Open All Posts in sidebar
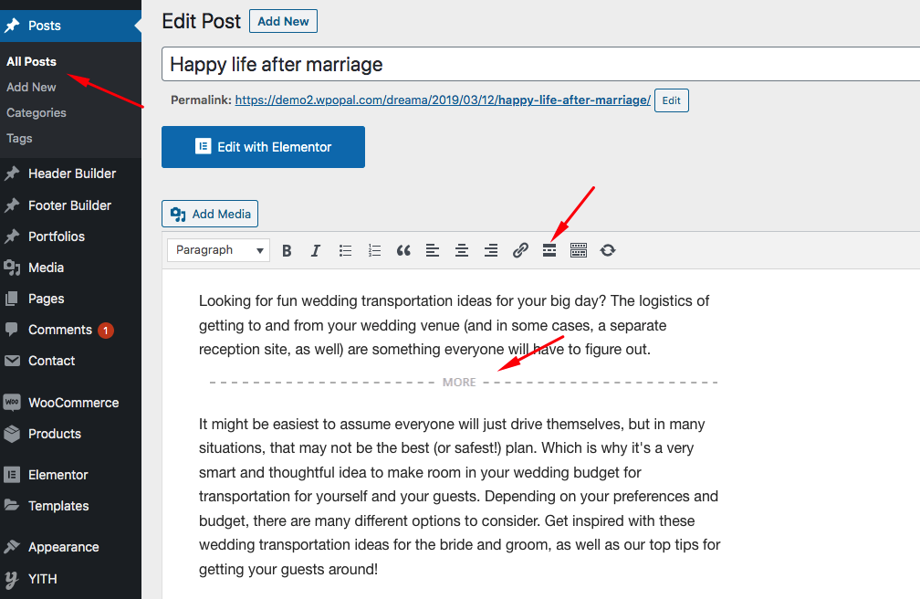 point(31,61)
